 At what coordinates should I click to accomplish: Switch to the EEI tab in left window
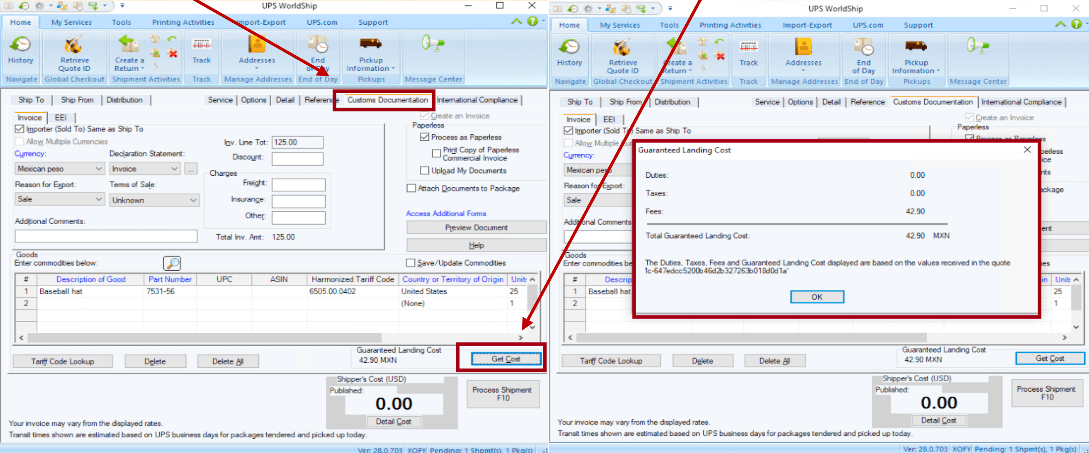[x=61, y=118]
